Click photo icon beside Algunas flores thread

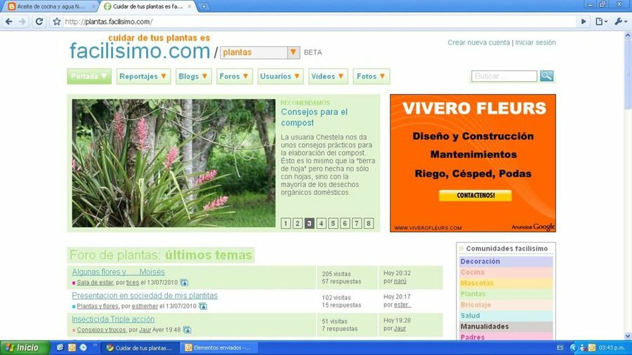tap(184, 283)
